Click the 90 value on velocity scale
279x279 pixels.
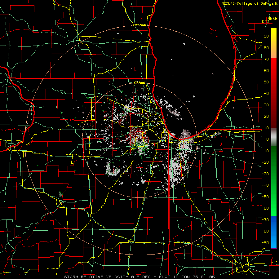[266, 36]
